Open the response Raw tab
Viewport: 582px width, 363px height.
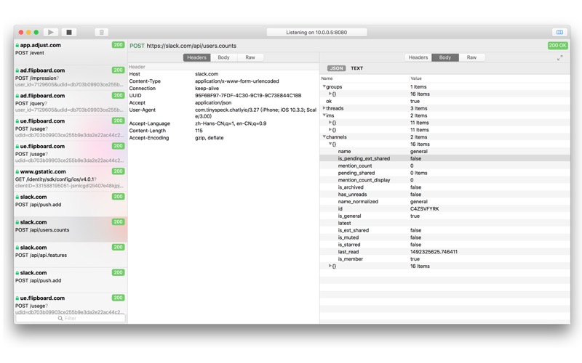(471, 57)
